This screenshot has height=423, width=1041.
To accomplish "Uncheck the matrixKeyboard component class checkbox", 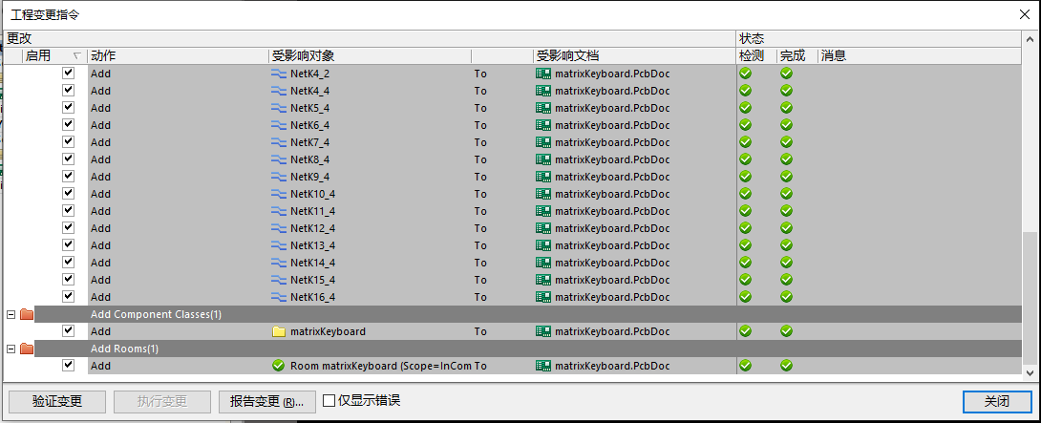I will 68,331.
